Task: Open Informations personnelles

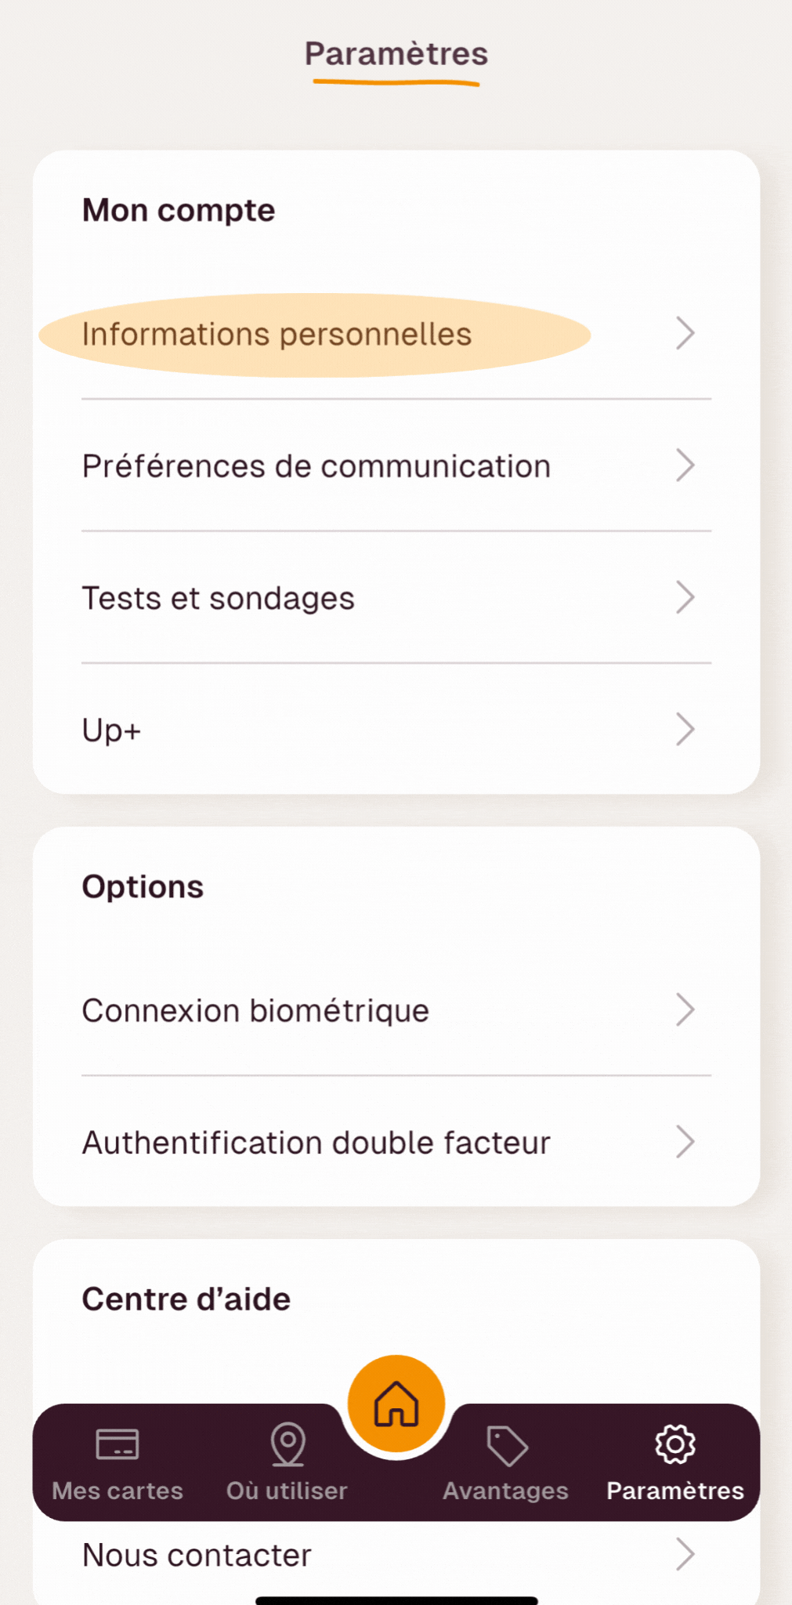Action: [277, 335]
